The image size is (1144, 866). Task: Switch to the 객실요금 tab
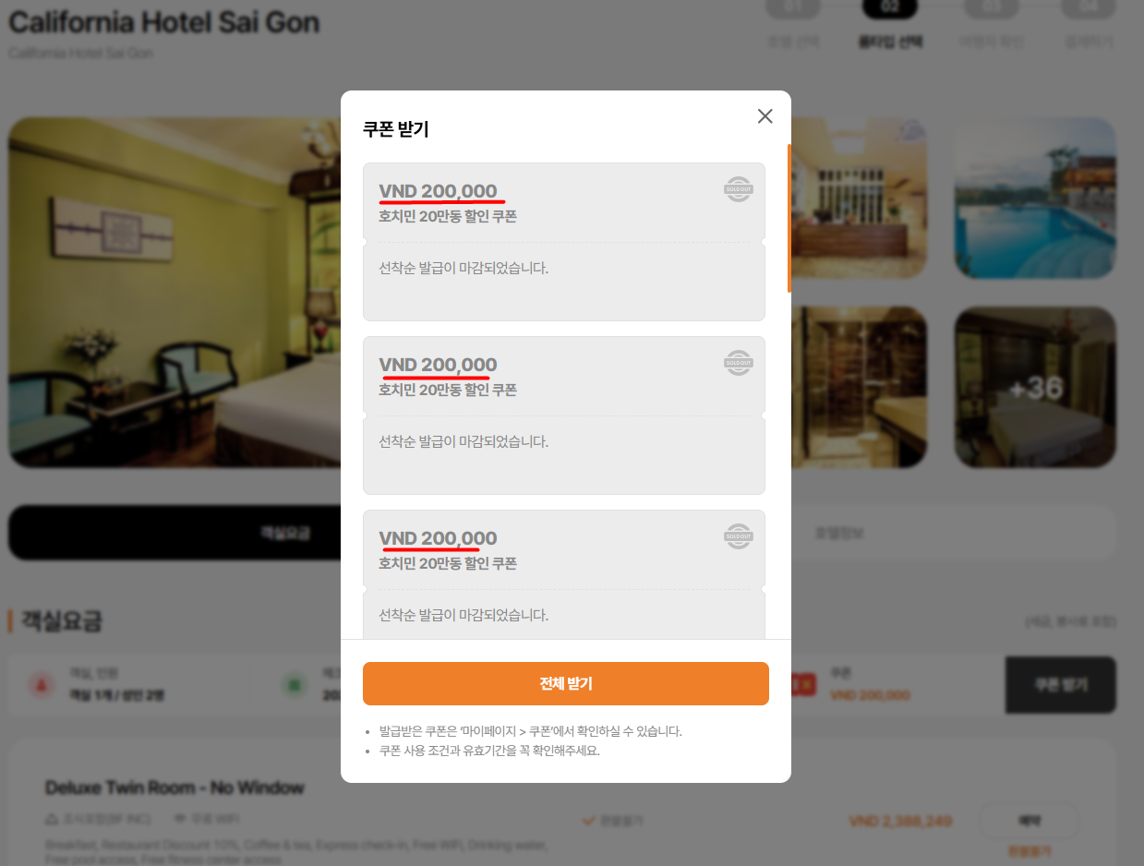click(x=175, y=533)
